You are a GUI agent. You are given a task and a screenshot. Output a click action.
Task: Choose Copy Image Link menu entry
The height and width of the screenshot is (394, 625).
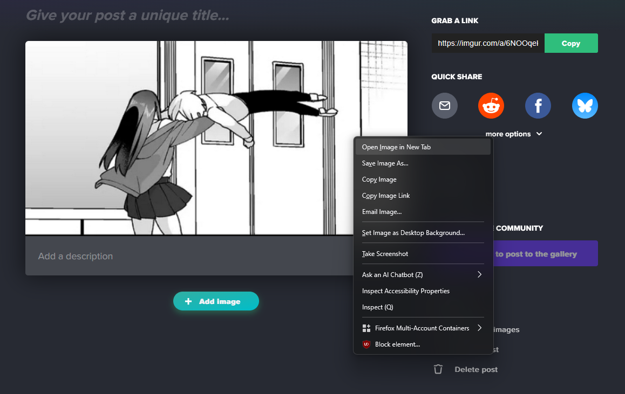click(386, 196)
